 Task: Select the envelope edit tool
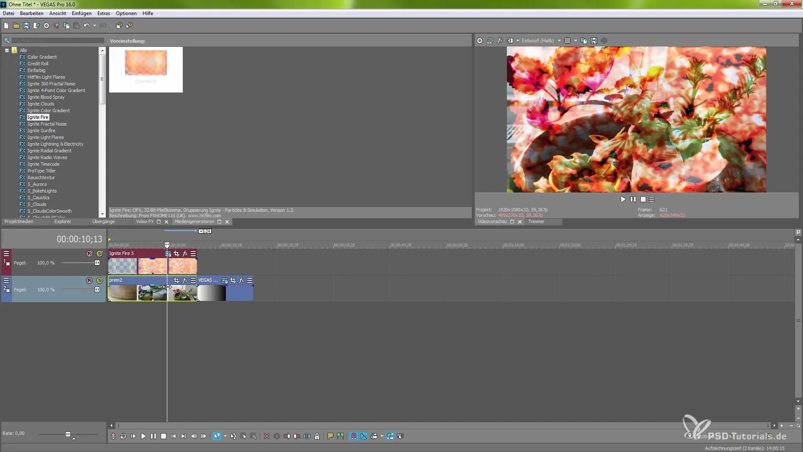click(x=233, y=436)
